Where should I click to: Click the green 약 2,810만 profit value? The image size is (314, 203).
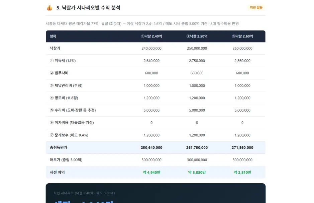[x=242, y=172]
